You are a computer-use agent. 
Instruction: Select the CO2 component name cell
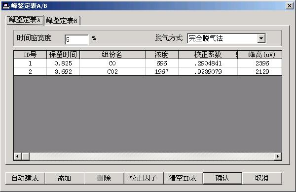tap(112, 71)
